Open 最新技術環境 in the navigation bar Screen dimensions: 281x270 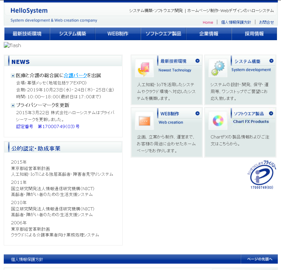(27, 34)
